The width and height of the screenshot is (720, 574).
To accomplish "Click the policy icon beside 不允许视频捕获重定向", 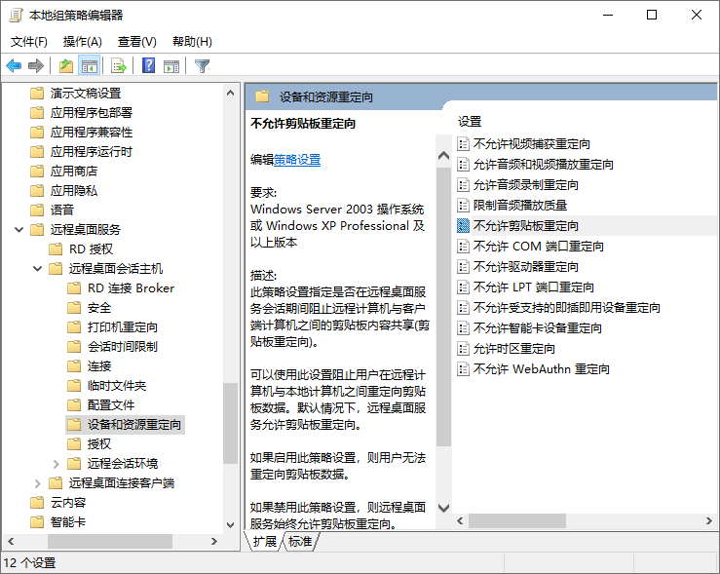I will pyautogui.click(x=463, y=144).
